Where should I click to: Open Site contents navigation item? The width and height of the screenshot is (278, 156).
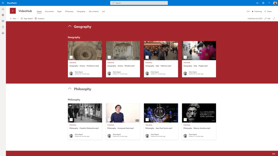[93, 11]
